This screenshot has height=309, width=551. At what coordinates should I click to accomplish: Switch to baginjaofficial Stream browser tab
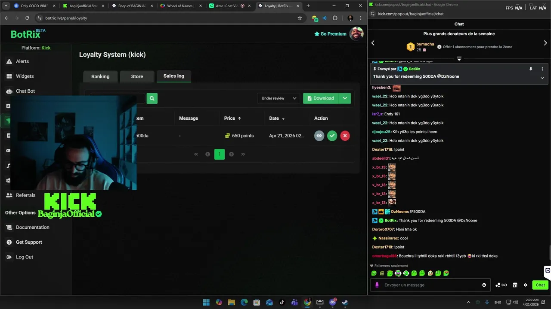click(x=83, y=6)
